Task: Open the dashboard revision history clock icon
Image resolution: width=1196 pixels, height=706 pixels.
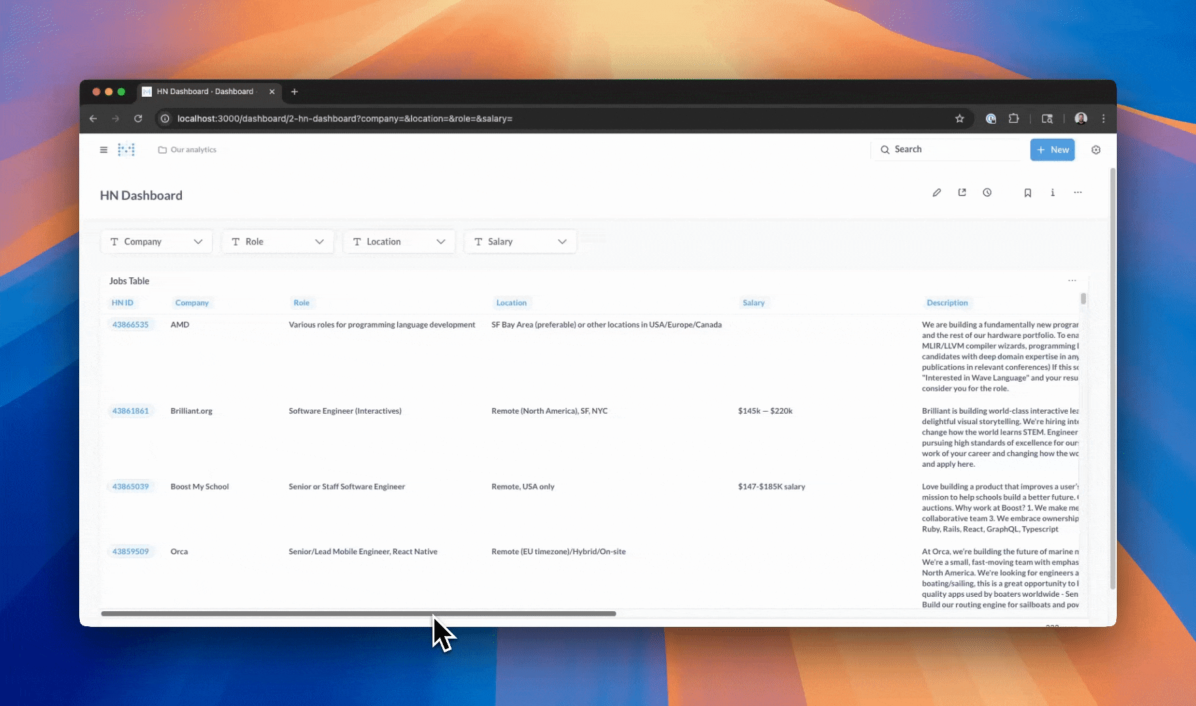Action: coord(987,192)
